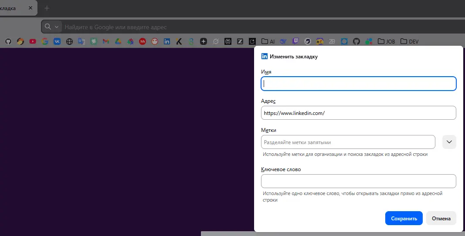
Task: Open the Google Drive bookmark
Action: (x=118, y=41)
